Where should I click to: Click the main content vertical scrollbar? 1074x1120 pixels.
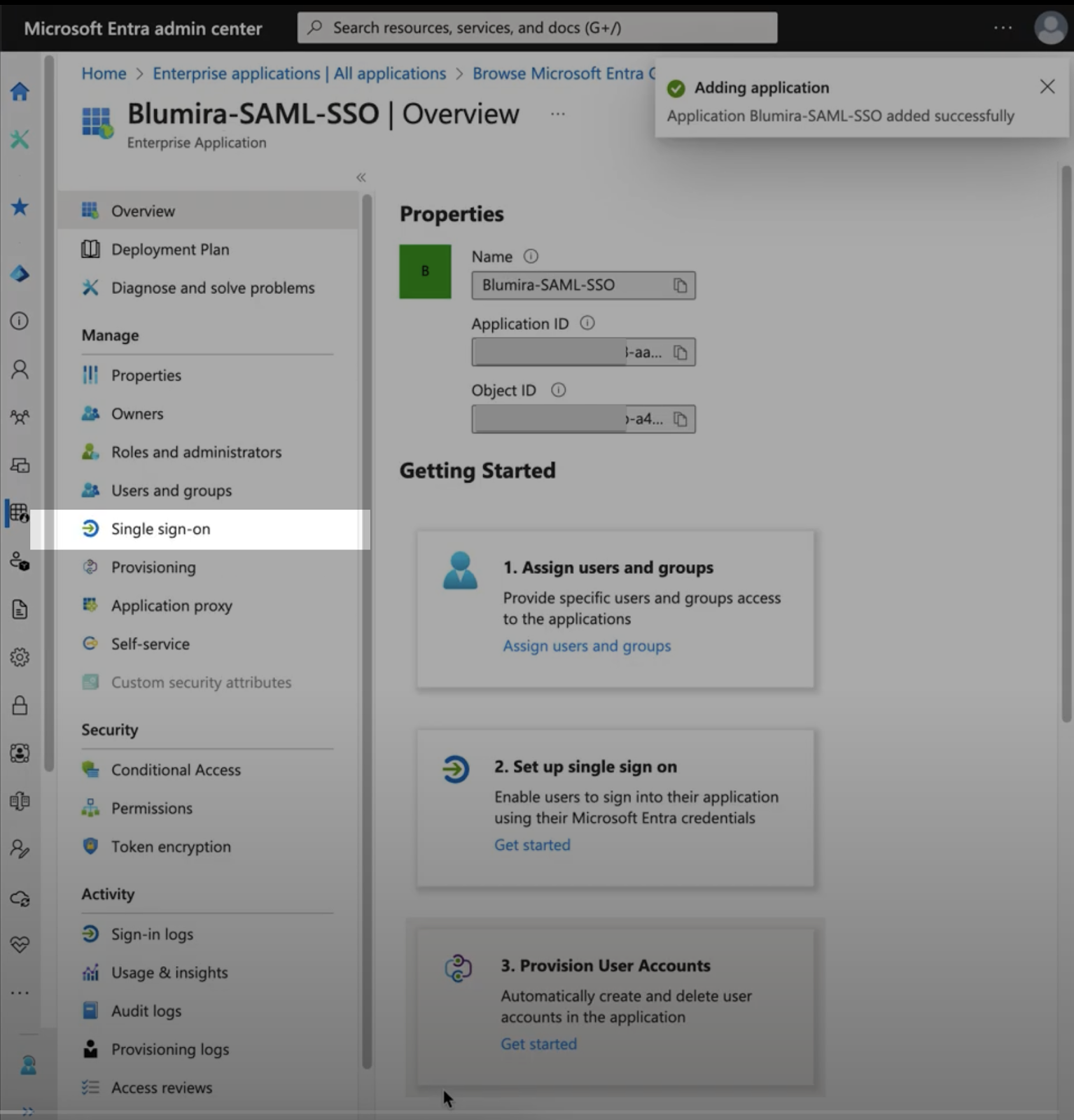1066,444
